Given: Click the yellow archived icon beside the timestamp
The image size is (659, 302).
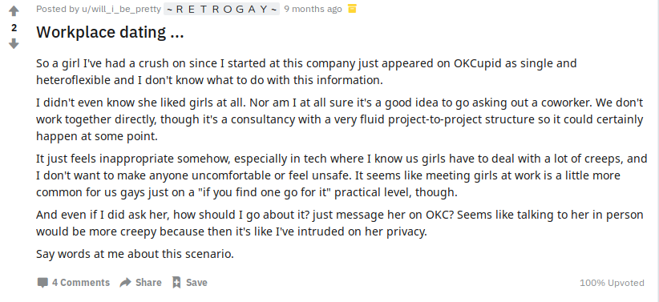Looking at the screenshot, I should pyautogui.click(x=352, y=9).
